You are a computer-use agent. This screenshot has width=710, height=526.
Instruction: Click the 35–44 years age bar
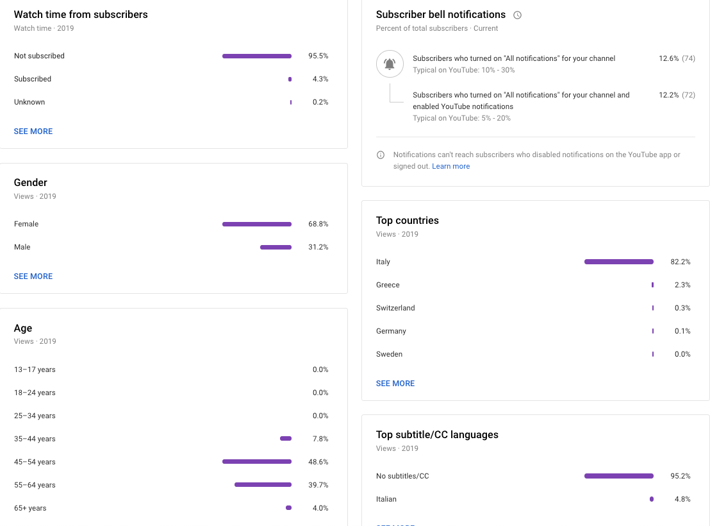pos(286,439)
